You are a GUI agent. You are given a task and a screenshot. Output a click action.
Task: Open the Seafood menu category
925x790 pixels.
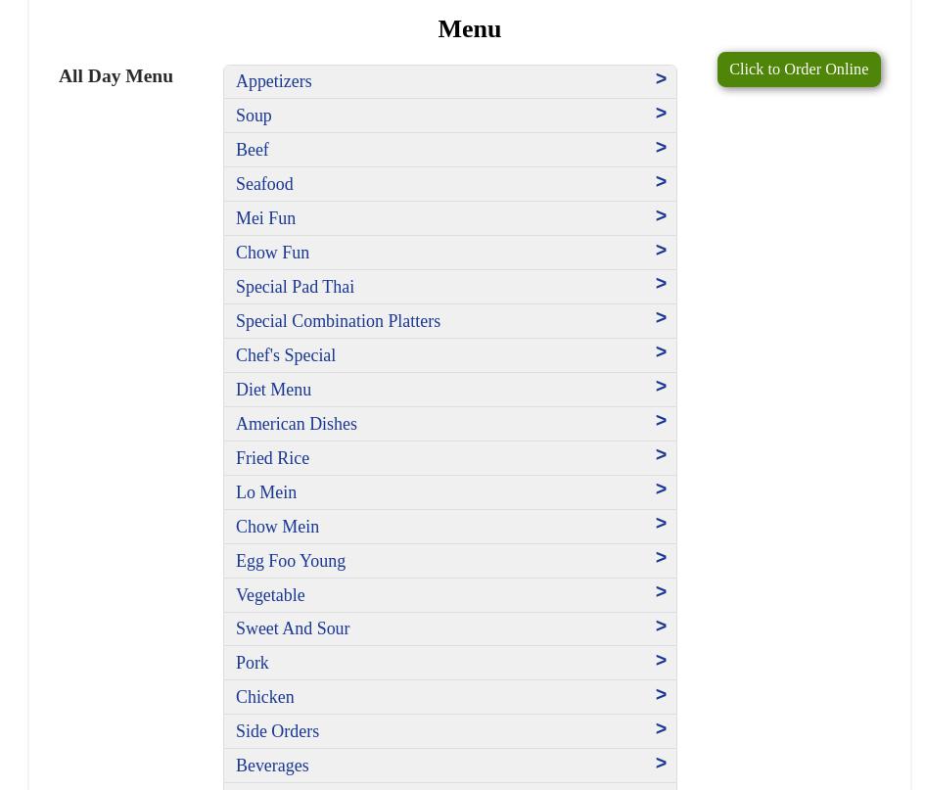[264, 184]
